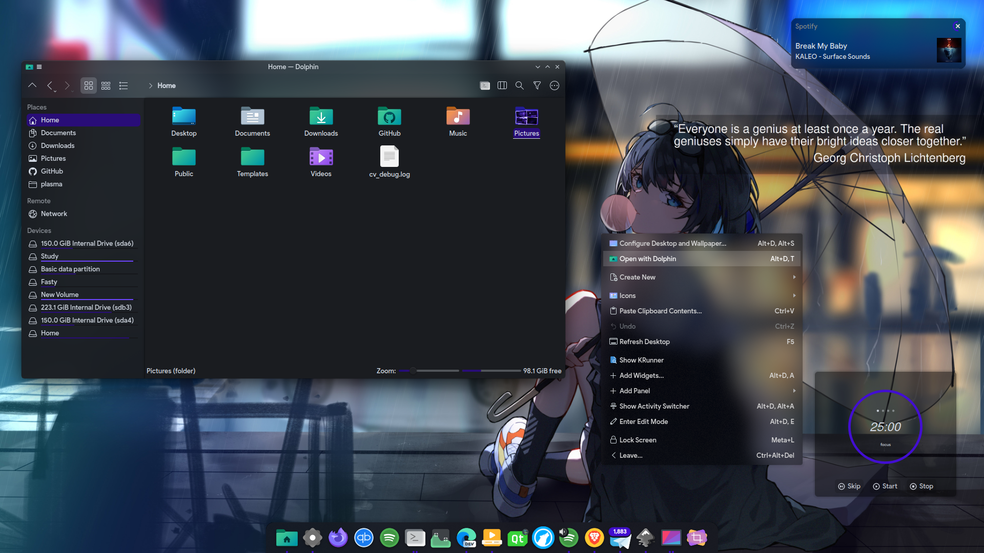984x553 pixels.
Task: Open the Fasty device
Action: (x=83, y=282)
